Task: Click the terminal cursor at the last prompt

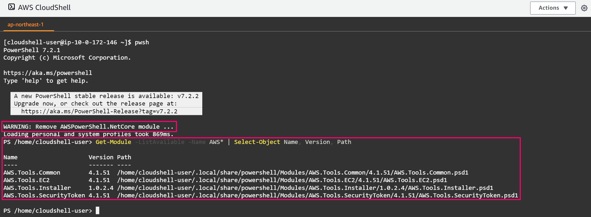Action: tap(98, 211)
